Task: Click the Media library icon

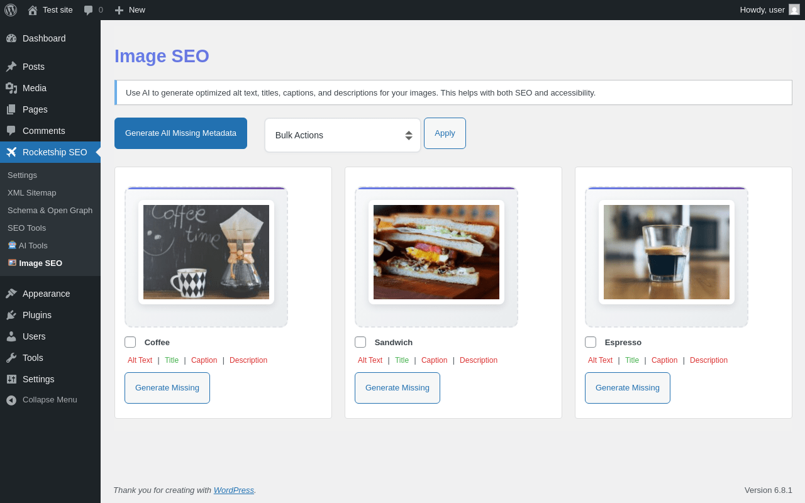Action: [x=11, y=88]
